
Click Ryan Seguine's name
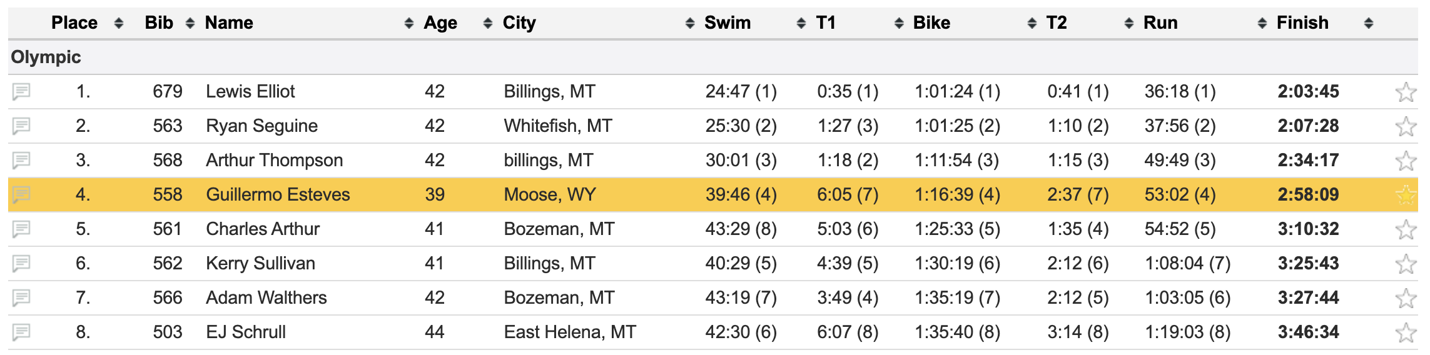coord(262,126)
